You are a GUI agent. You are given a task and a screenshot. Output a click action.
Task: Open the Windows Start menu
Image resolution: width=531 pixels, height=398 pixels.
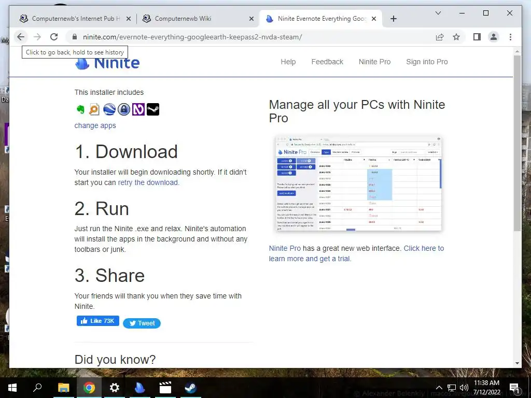pos(12,388)
